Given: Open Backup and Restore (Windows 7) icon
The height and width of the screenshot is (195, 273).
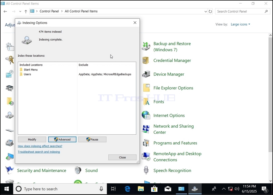Looking at the screenshot, I should coord(146,47).
